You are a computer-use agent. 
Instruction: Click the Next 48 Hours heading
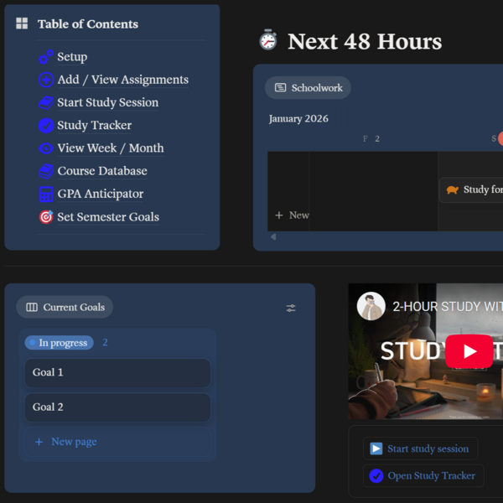click(365, 41)
